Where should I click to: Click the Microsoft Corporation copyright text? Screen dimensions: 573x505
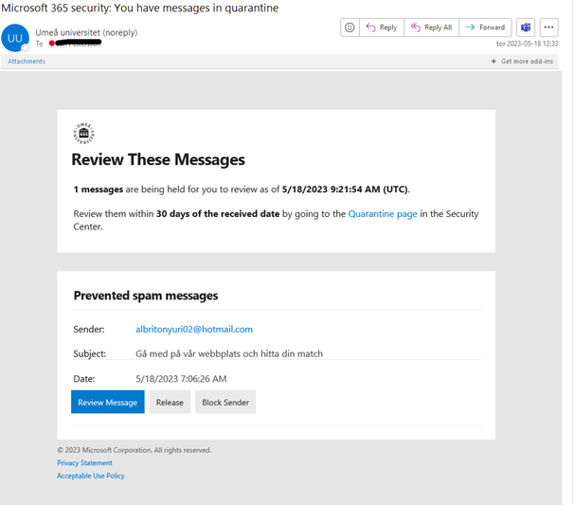click(x=134, y=450)
